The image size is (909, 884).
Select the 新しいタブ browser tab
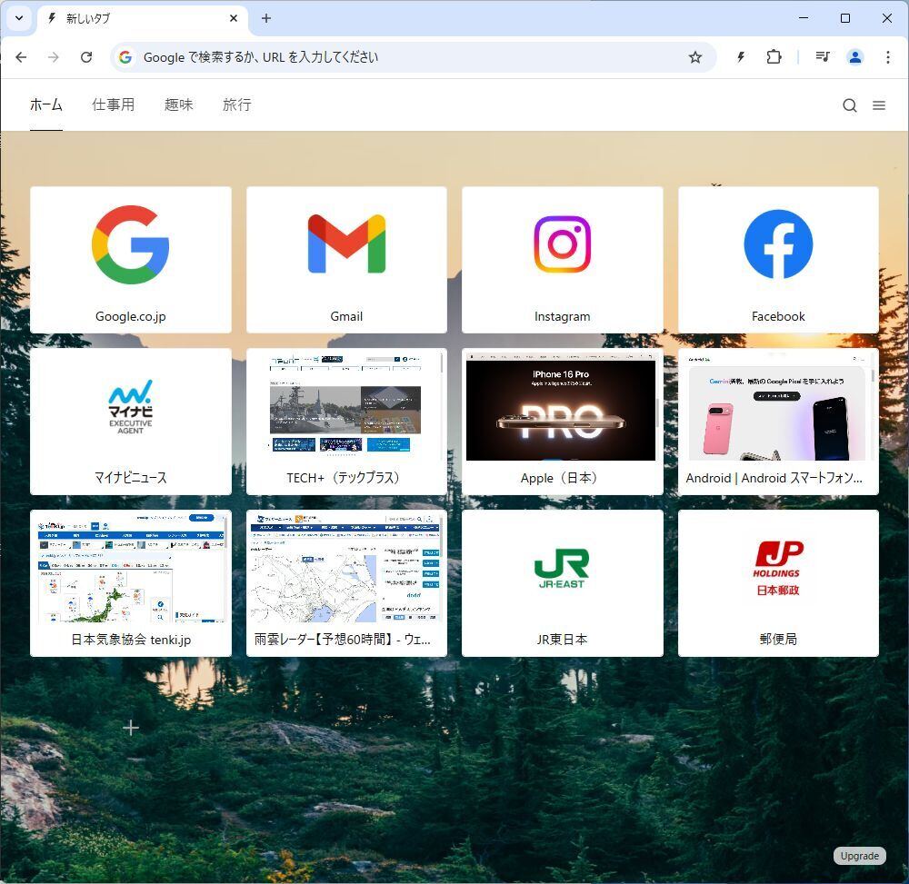pyautogui.click(x=143, y=18)
